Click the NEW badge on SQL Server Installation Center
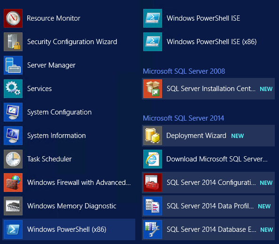Viewport: 279px width, 244px height. (266, 89)
